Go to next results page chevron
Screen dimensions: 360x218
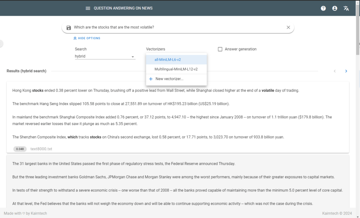(346, 71)
